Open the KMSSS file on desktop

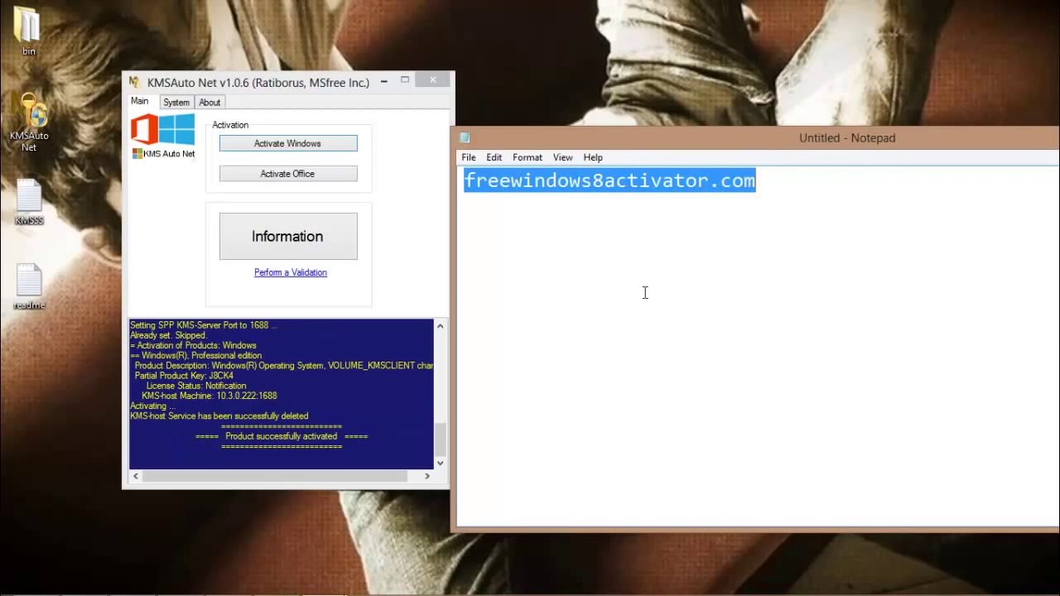(29, 202)
